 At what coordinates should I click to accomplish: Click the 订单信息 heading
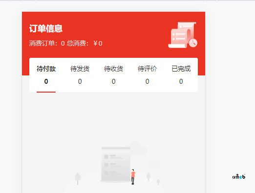click(x=46, y=28)
